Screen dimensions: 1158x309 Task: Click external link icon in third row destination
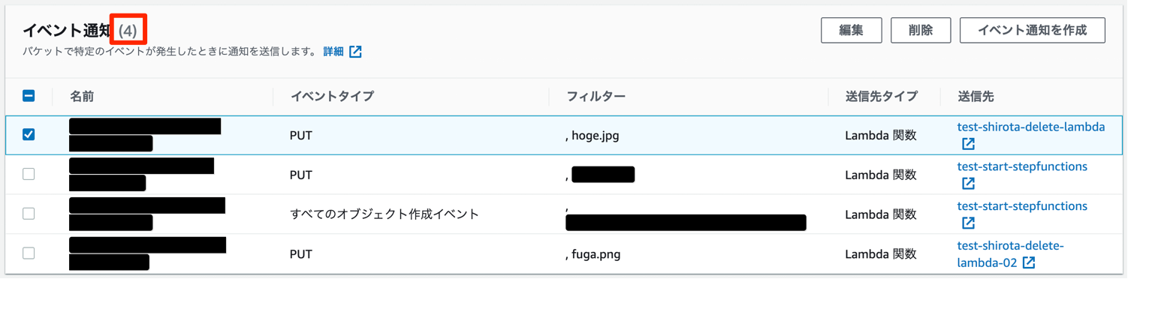point(968,223)
